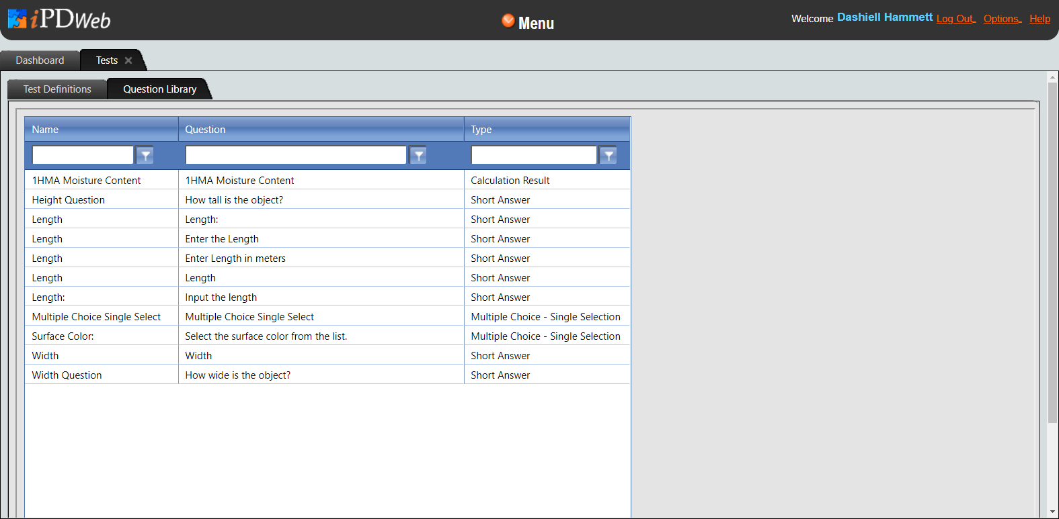This screenshot has width=1059, height=519.
Task: Click the Question column filter icon
Action: [418, 156]
